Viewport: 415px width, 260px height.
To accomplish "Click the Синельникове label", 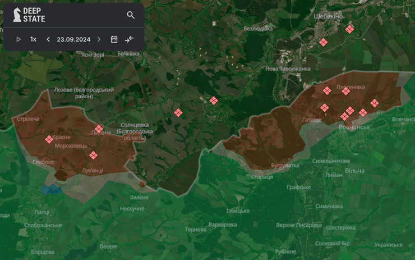I will [331, 161].
